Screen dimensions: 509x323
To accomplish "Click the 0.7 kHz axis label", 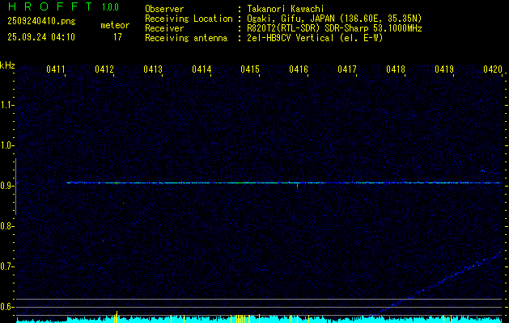I will [x=7, y=266].
